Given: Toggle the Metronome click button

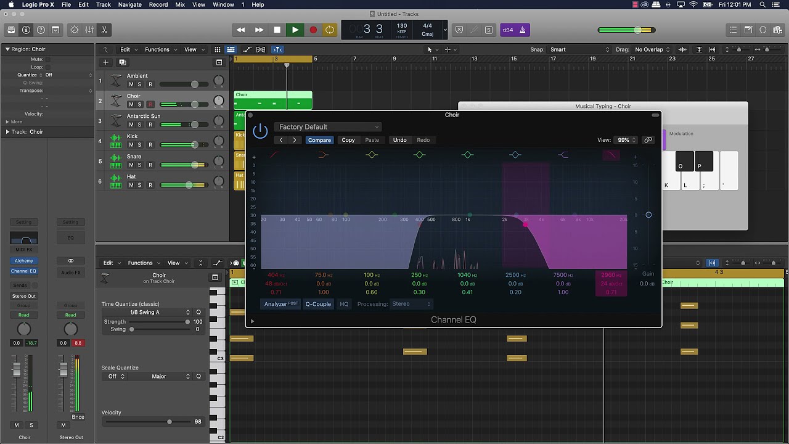Looking at the screenshot, I should 523,30.
